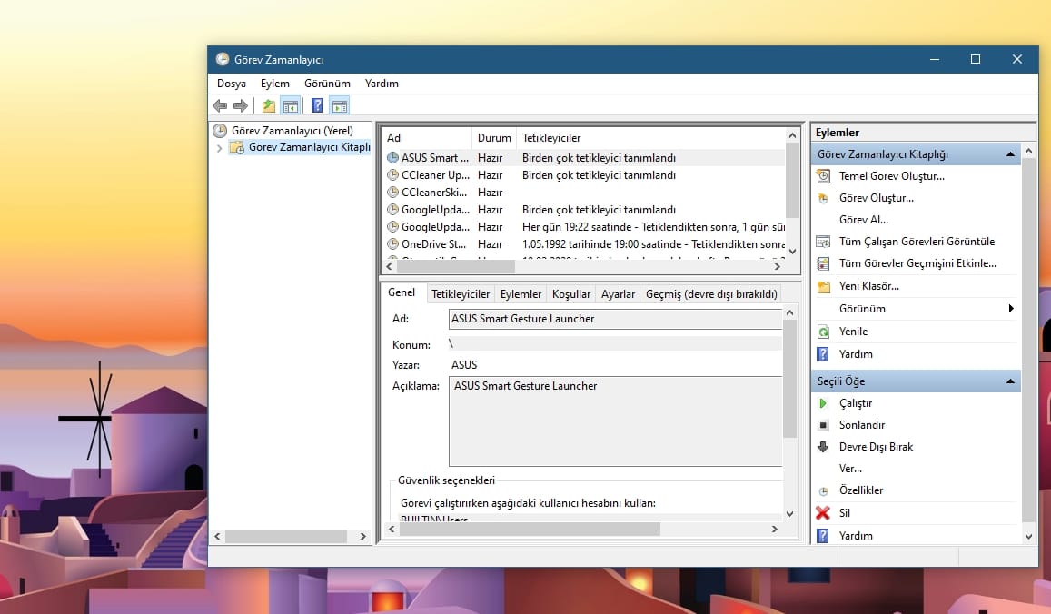Click the details pane vertical scrollbar down arrow
Screen dimensions: 1051x614
pyautogui.click(x=789, y=514)
